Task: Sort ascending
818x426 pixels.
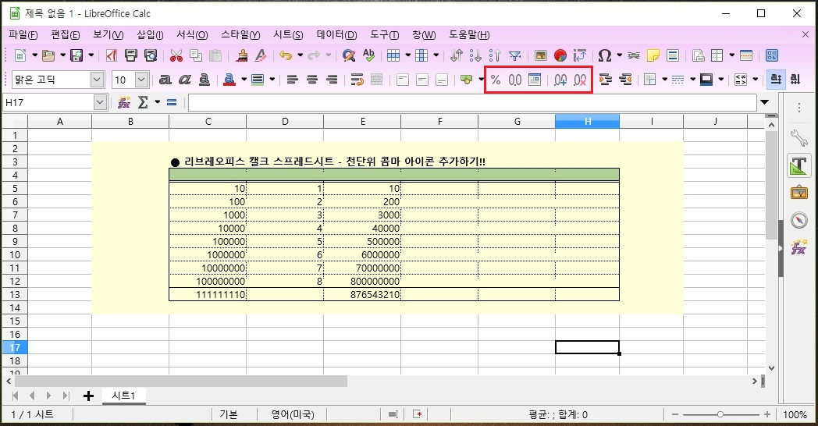Action: point(475,55)
